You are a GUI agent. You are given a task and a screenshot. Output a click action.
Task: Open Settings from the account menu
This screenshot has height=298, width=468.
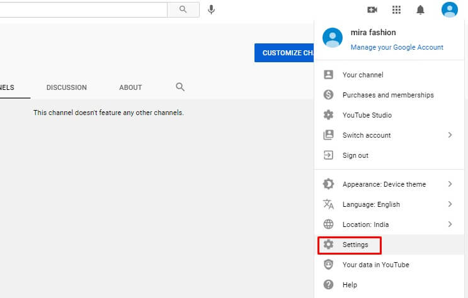click(x=389, y=245)
